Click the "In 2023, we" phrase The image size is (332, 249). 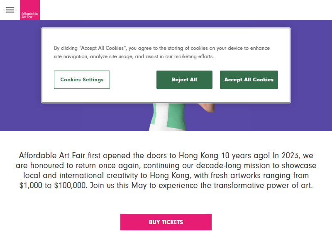293,155
